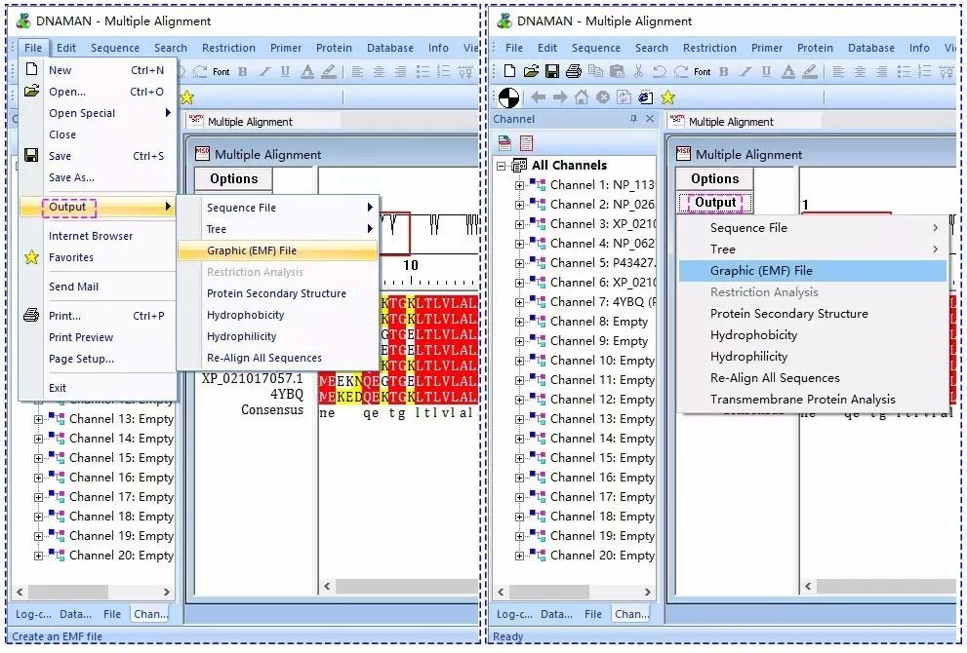This screenshot has width=967, height=653.
Task: Toggle Underline in the right window toolbar
Action: point(766,71)
